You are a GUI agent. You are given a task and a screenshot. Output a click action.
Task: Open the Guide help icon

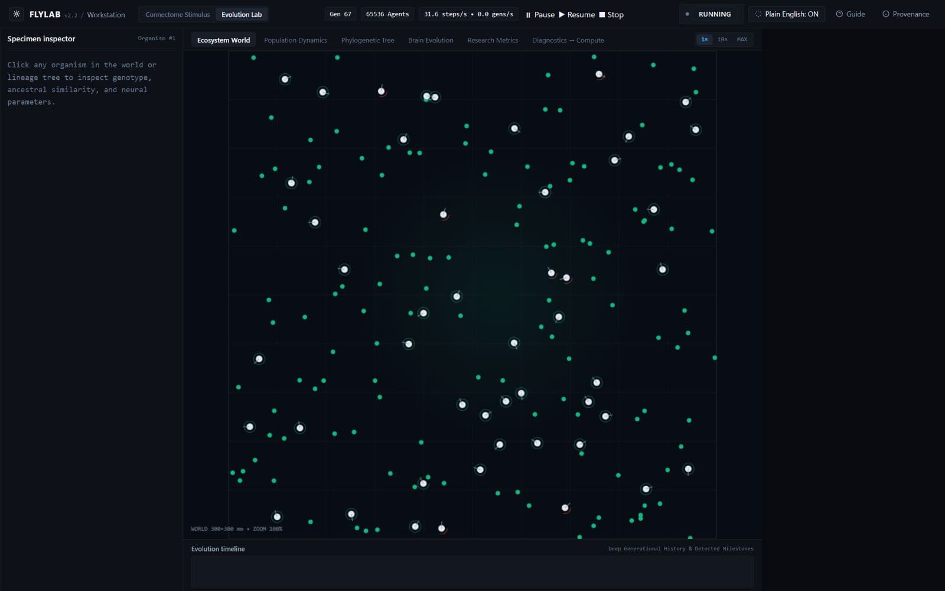click(x=839, y=14)
